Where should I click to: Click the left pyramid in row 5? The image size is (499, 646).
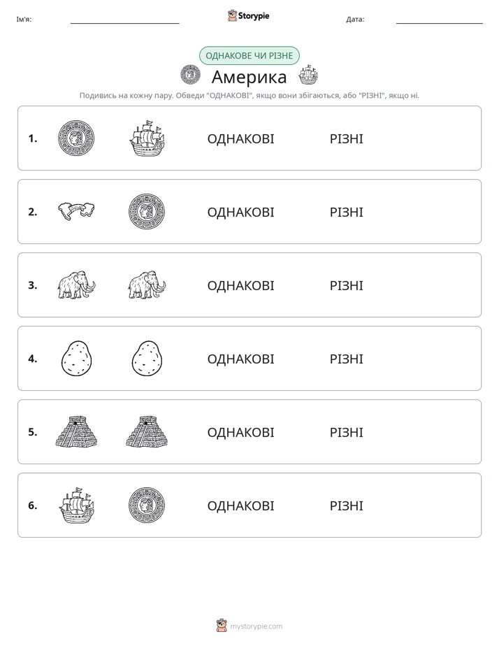76,431
